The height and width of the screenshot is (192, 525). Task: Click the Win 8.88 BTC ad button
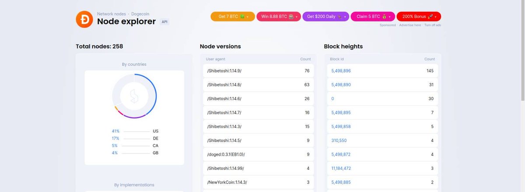pos(278,17)
